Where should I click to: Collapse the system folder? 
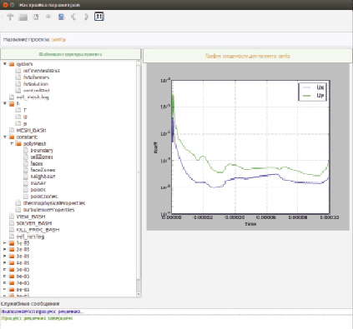(x=5, y=64)
